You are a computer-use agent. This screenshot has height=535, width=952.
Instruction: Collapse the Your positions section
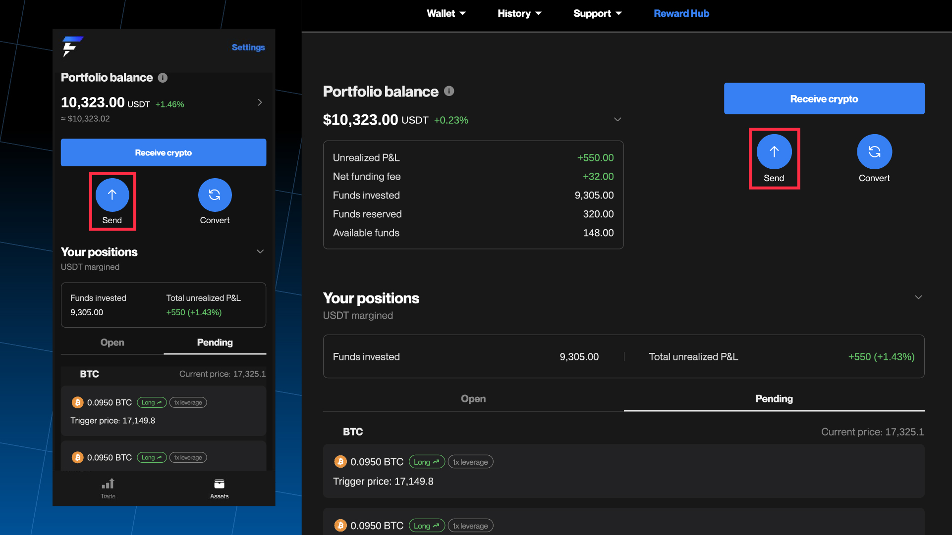pos(918,297)
